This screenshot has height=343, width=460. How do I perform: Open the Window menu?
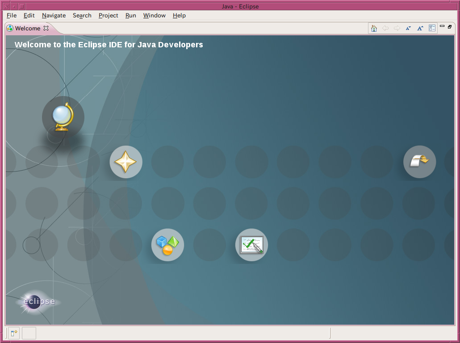coord(155,16)
